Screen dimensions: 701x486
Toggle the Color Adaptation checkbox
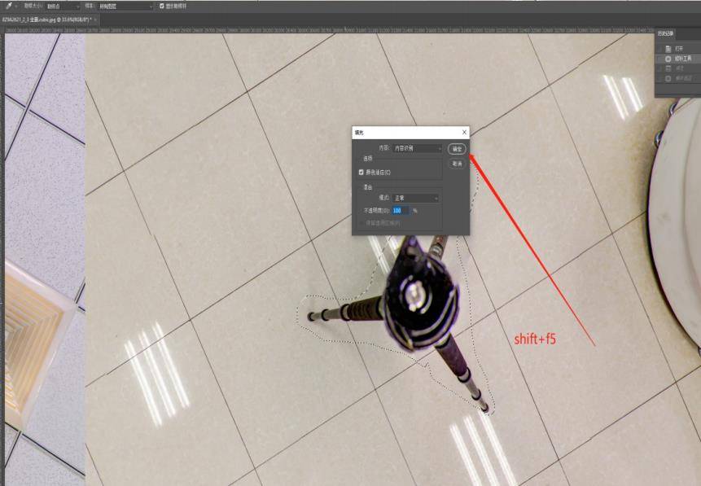(x=361, y=173)
